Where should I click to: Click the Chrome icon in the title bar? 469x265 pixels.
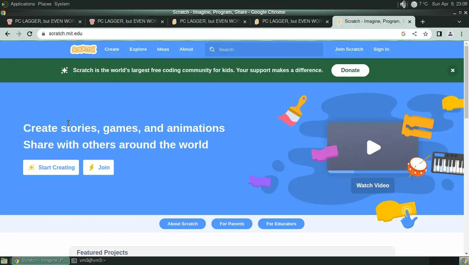3,13
